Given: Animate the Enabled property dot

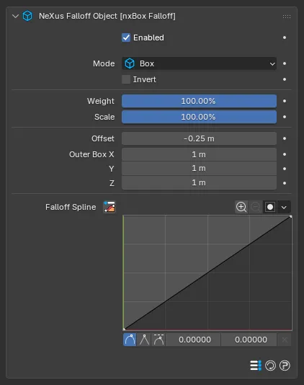Looking at the screenshot, I should (285, 37).
